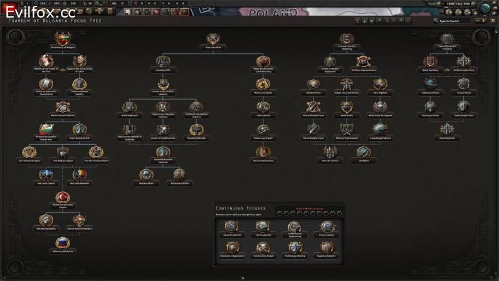
Task: Select the Destiny of Bulgaria focus
Action: pos(62,40)
